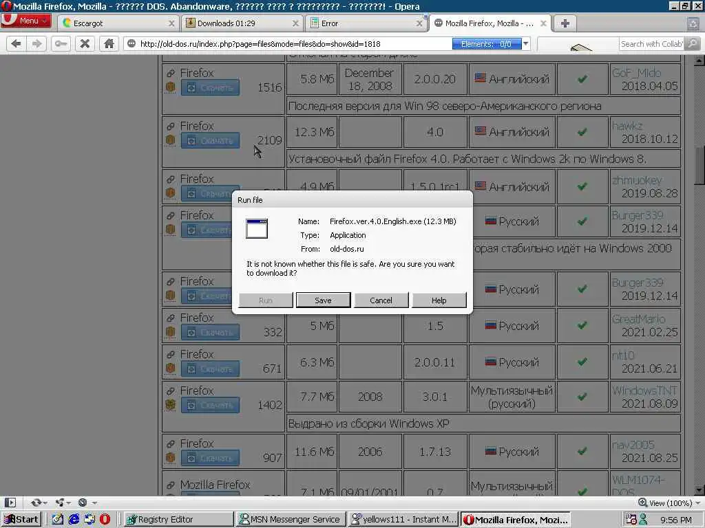This screenshot has height=528, width=705.
Task: Expand the Turbo icon dropdown arrow
Action: [94, 503]
